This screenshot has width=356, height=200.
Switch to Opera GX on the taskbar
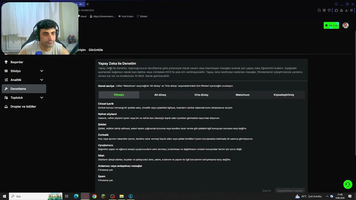[85, 196]
